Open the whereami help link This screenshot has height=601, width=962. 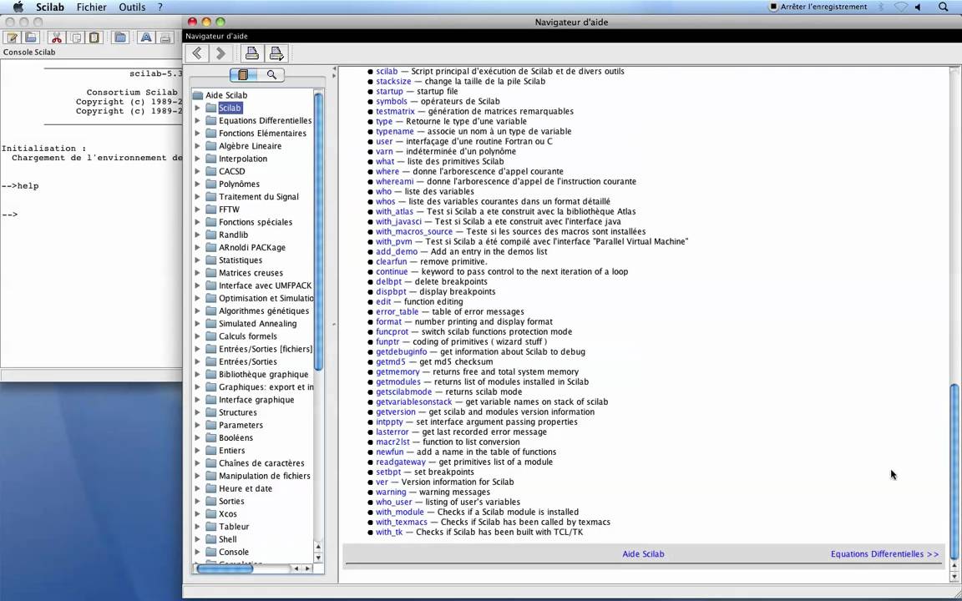[394, 181]
